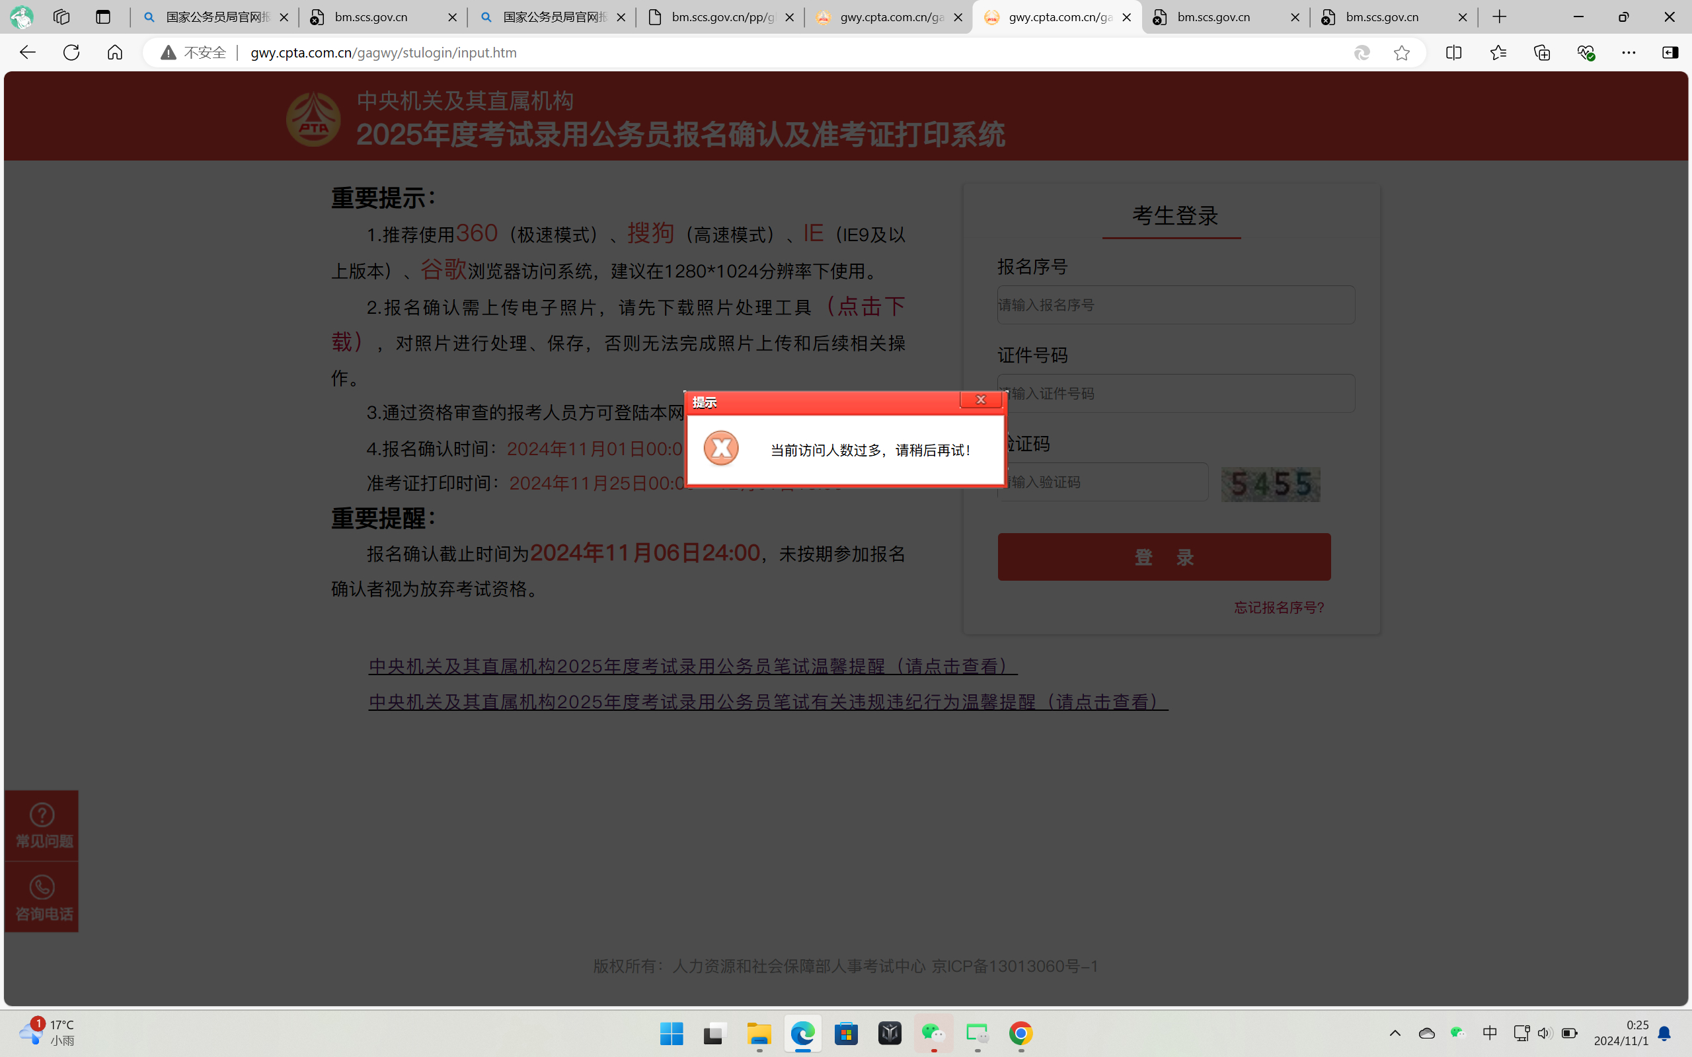Click the 验证码 input field
Image resolution: width=1692 pixels, height=1057 pixels.
click(1102, 482)
